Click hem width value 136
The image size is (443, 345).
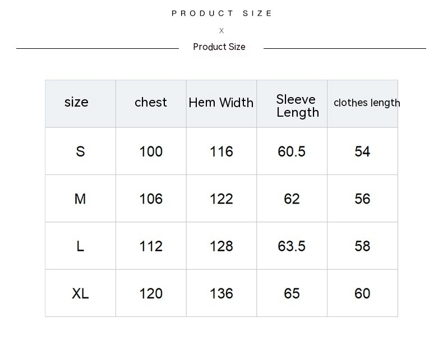[x=221, y=293]
